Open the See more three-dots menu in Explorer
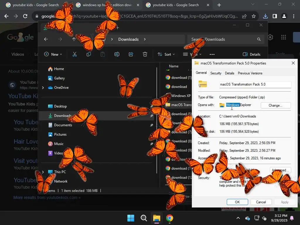The width and height of the screenshot is (300, 225). tap(212, 54)
